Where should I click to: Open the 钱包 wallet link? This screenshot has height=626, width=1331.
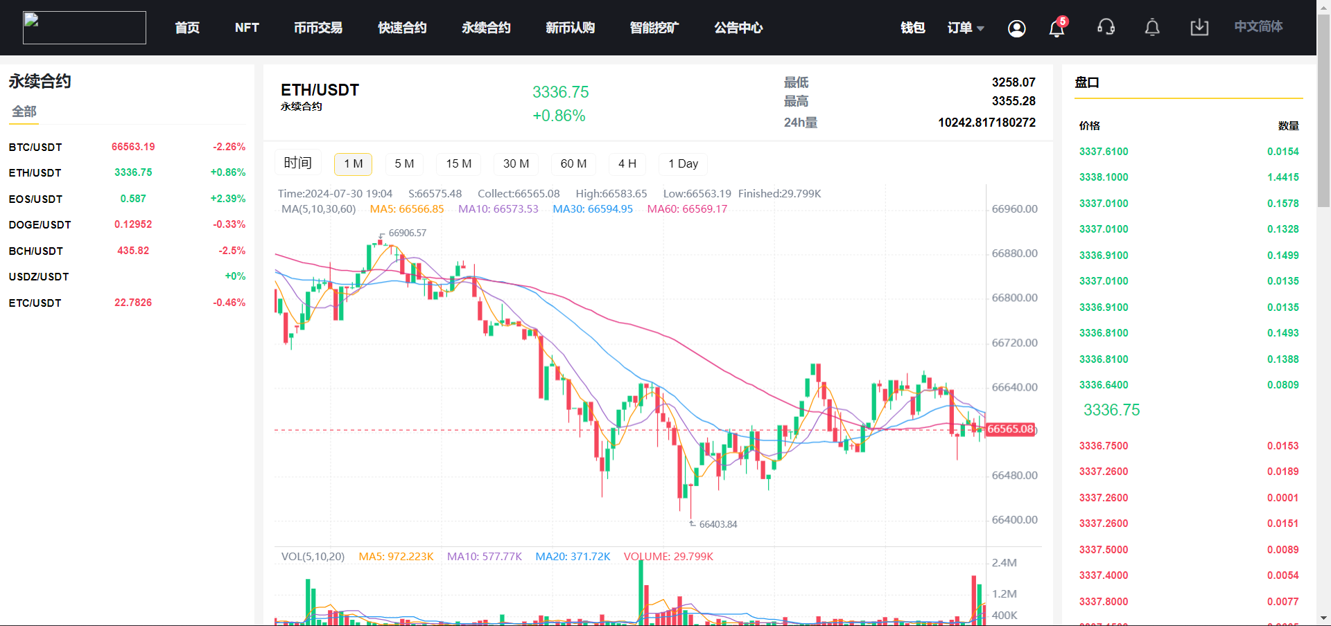pos(912,28)
